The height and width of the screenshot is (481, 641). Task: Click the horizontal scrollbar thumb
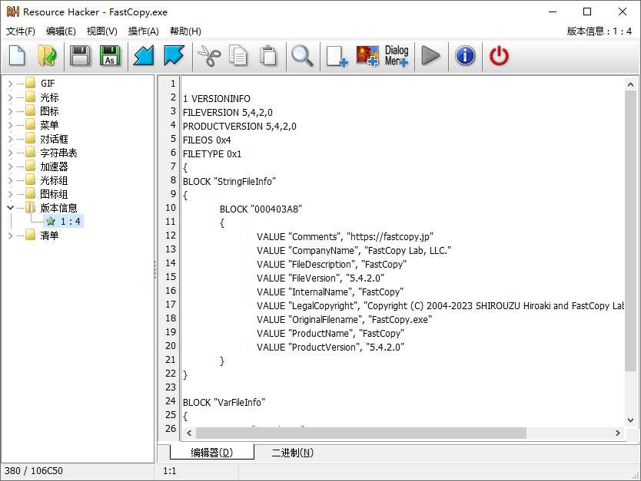(361, 433)
